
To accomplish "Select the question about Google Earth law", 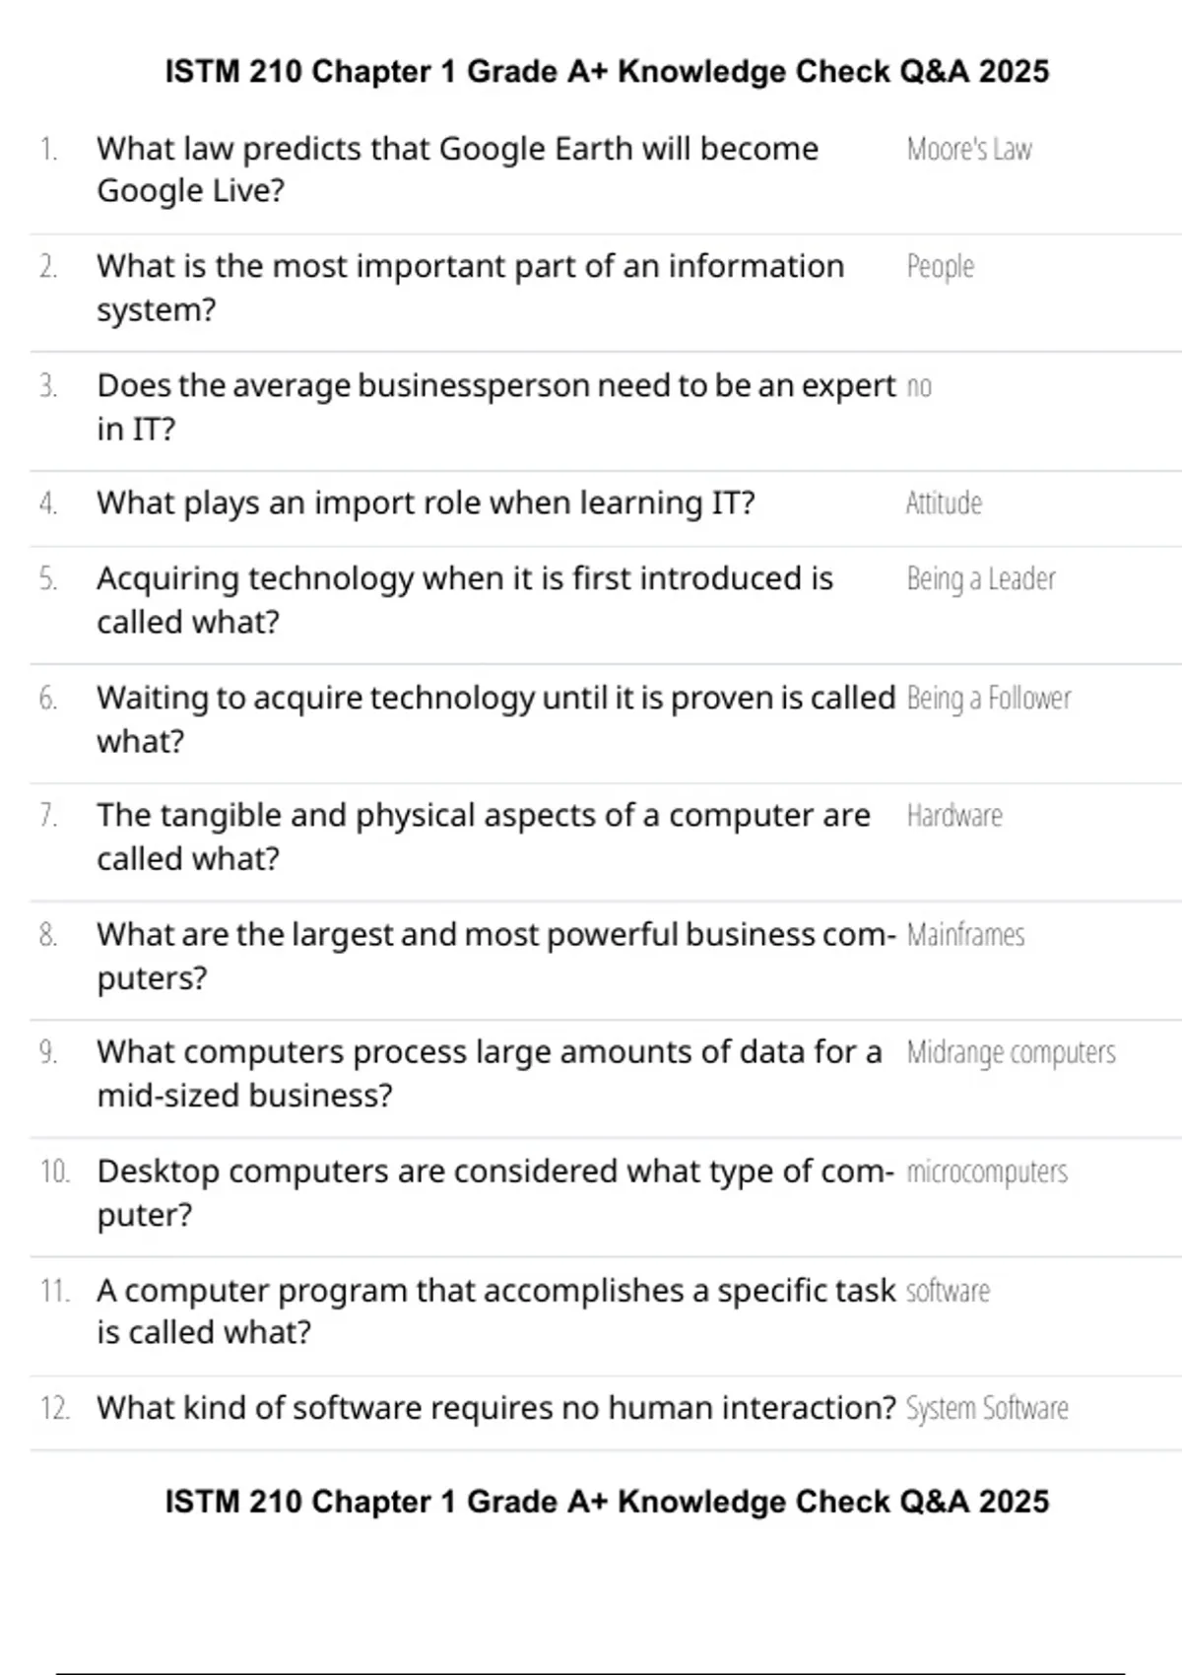I will [x=458, y=169].
